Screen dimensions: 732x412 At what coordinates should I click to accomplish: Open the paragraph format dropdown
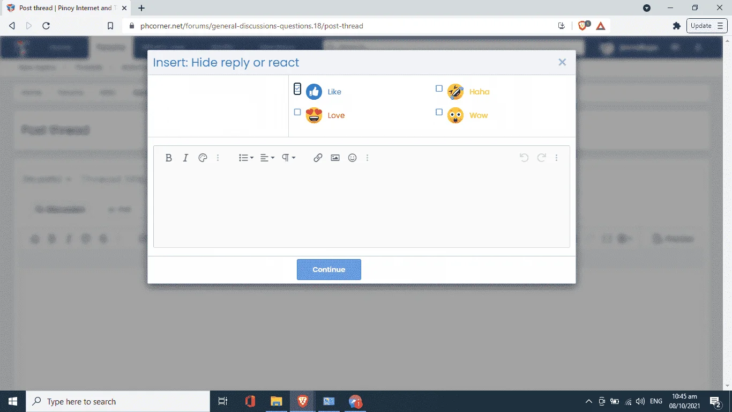pyautogui.click(x=288, y=158)
